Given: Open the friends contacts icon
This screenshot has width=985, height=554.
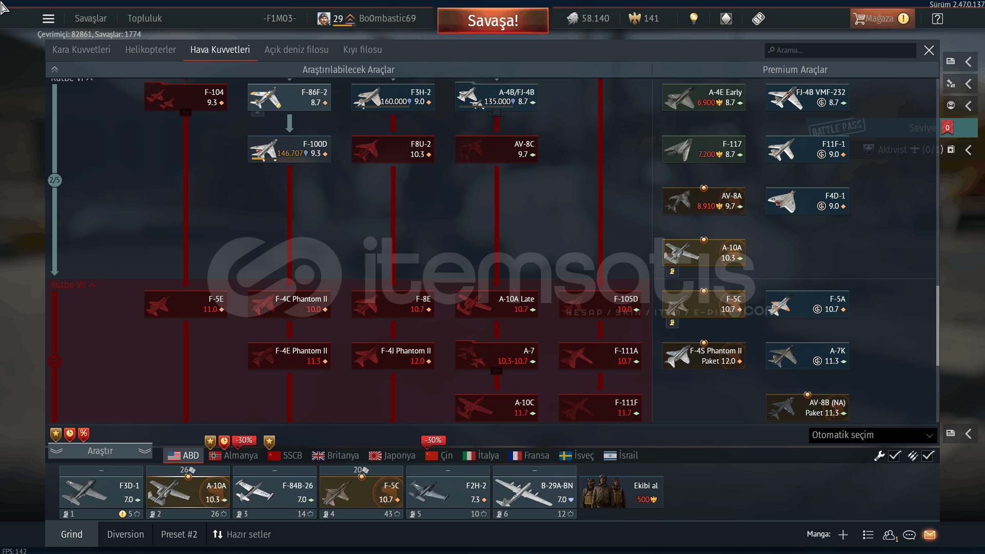Looking at the screenshot, I should (x=890, y=535).
